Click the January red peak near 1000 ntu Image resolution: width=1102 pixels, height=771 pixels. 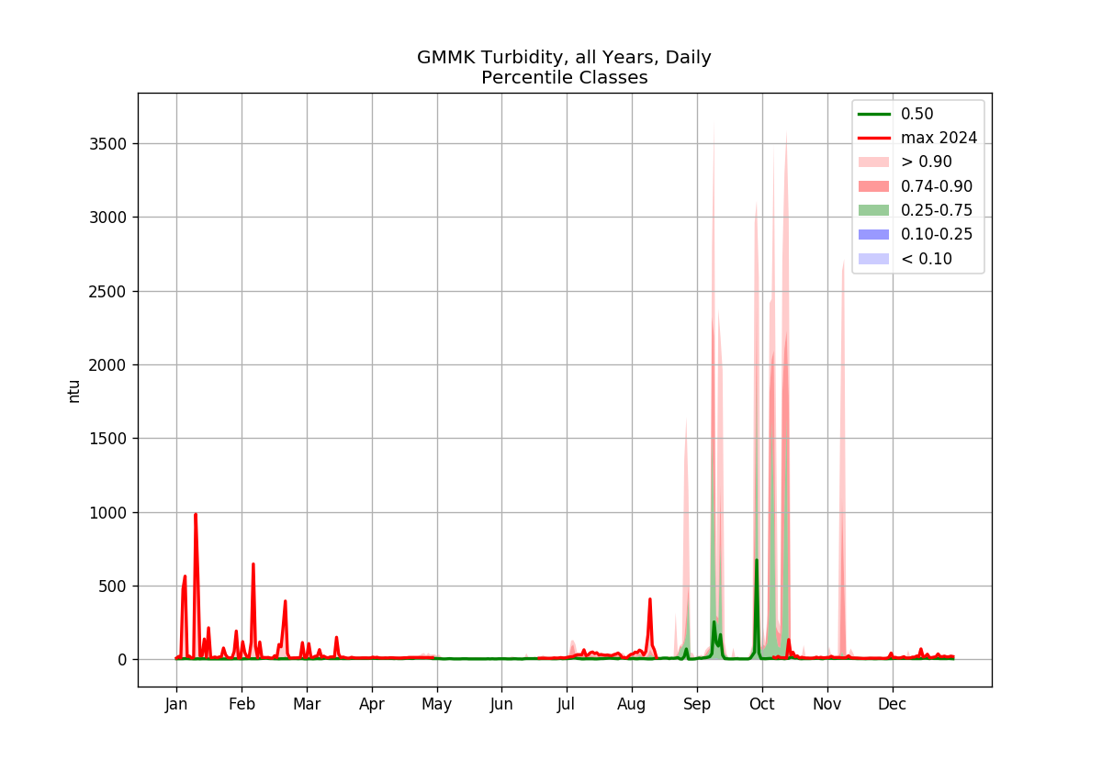pos(196,516)
